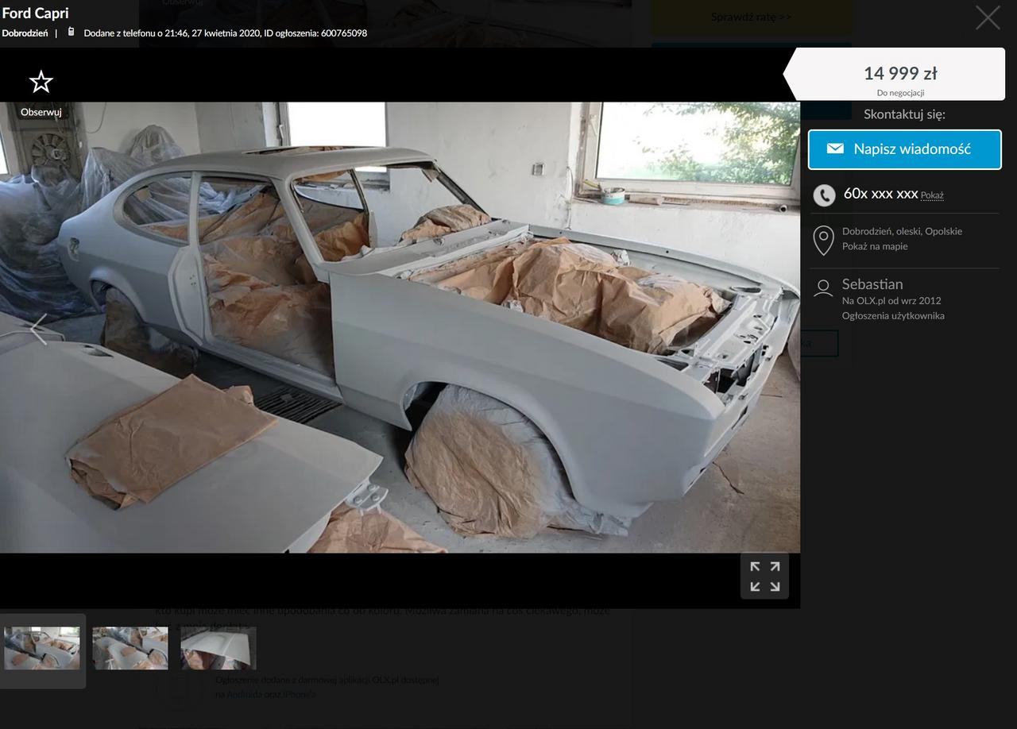This screenshot has height=729, width=1017.
Task: Click the seller profile person icon
Action: tap(824, 288)
